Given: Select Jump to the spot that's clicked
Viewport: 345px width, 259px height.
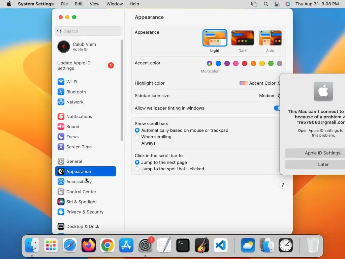Looking at the screenshot, I should click(137, 169).
